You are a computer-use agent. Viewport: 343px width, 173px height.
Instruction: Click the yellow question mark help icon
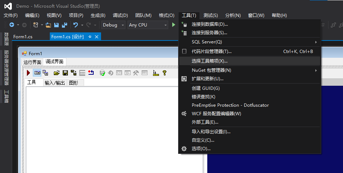tap(164, 73)
